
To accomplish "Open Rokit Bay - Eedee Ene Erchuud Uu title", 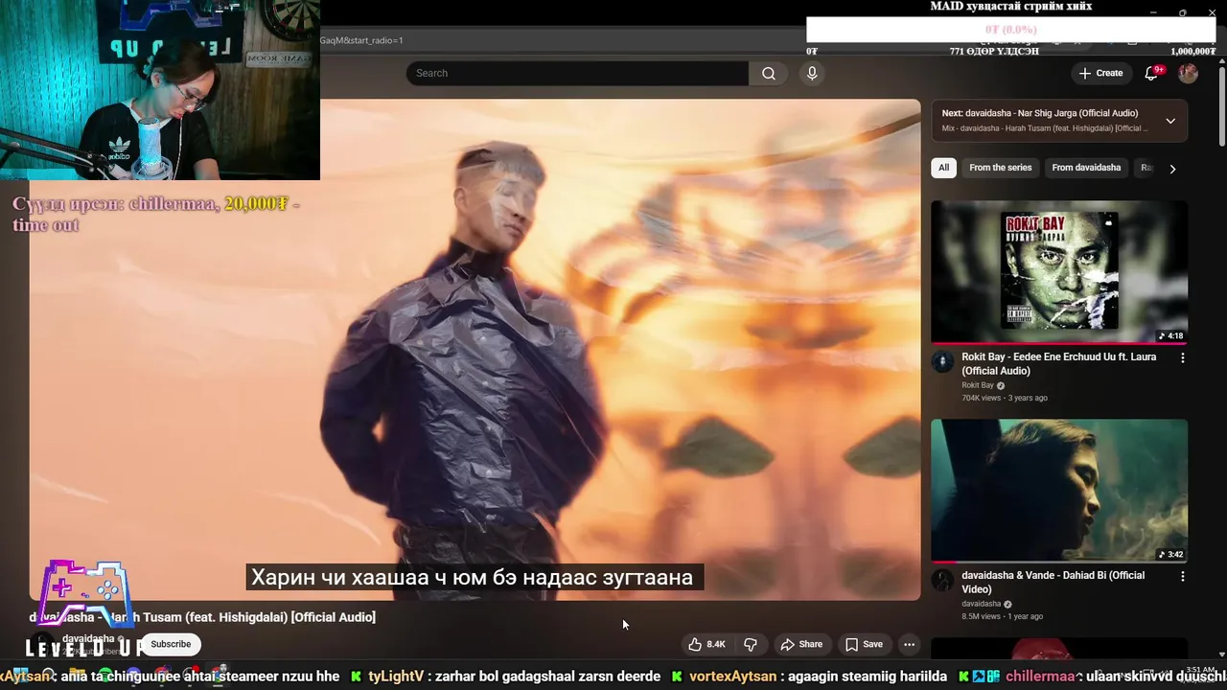I will click(x=1058, y=363).
